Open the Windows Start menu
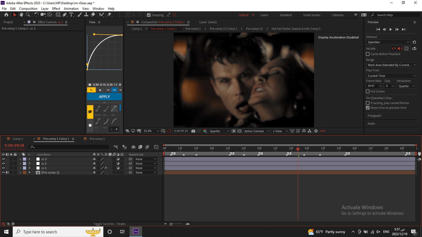The height and width of the screenshot is (237, 422). coord(6,232)
